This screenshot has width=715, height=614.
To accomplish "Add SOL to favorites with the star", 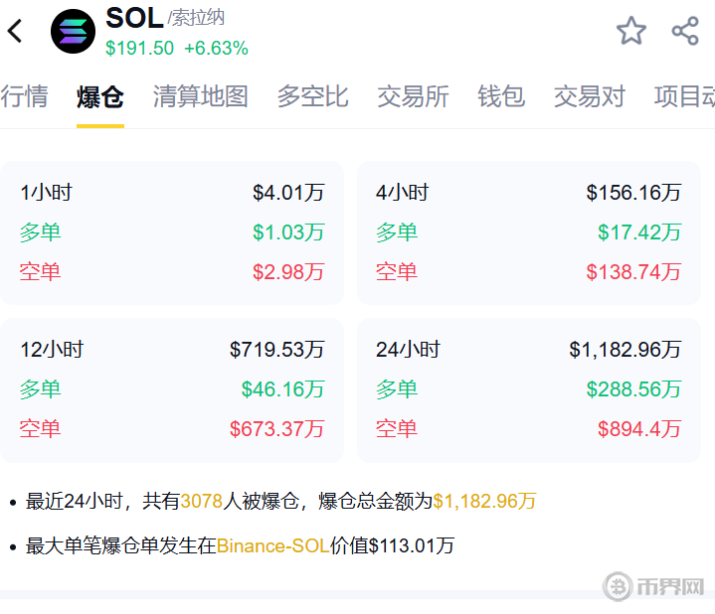I will tap(631, 31).
